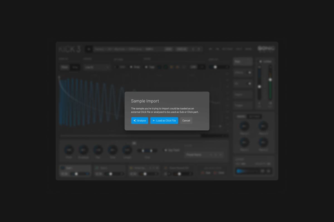Click the sparkle icon on the Analyse button
The width and height of the screenshot is (334, 222).
pyautogui.click(x=135, y=120)
